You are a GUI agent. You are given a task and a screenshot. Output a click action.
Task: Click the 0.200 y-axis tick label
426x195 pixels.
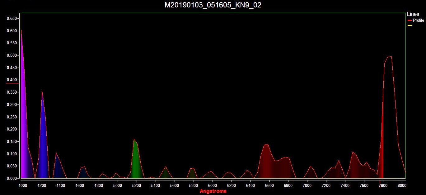(x=12, y=129)
